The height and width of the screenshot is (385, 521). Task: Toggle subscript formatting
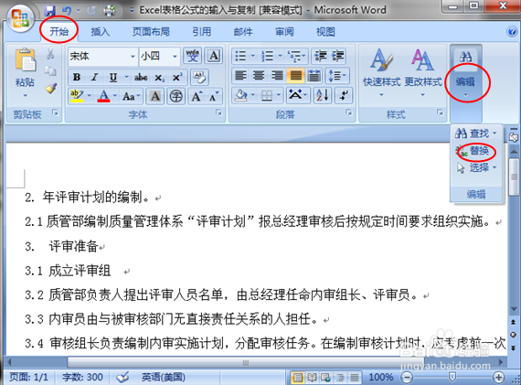click(x=159, y=78)
